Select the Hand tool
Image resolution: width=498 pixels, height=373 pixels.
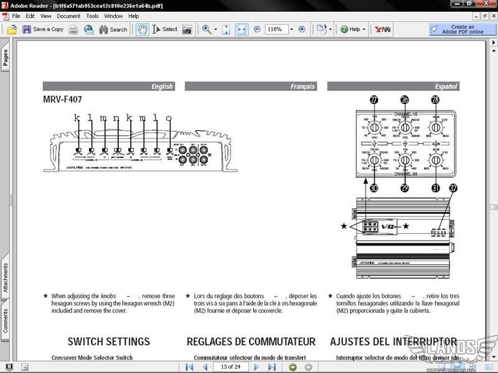pyautogui.click(x=143, y=29)
